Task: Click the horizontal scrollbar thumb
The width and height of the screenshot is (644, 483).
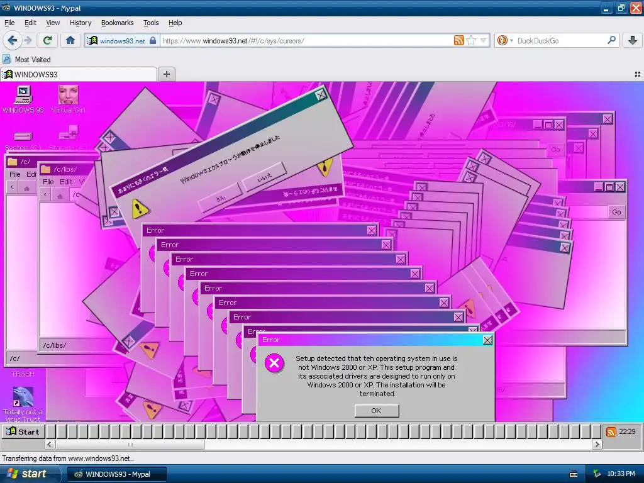Action: (x=130, y=445)
